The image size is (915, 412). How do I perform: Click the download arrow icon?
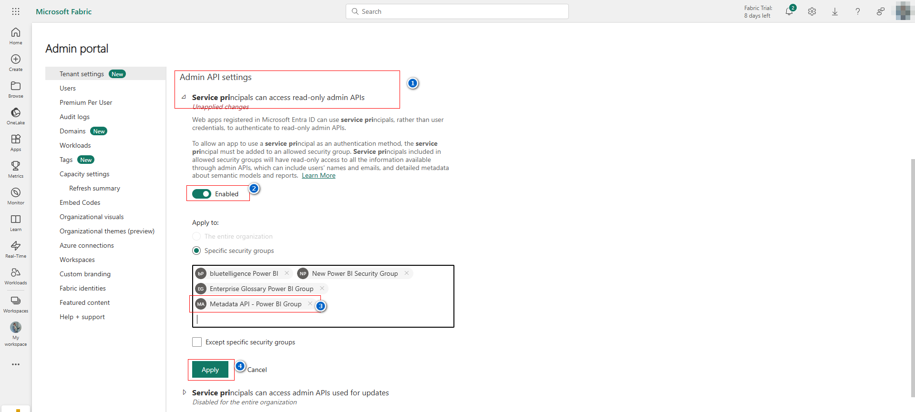[835, 12]
